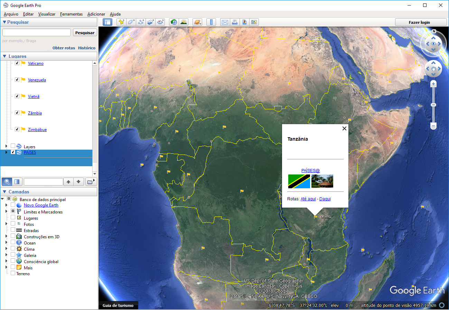Open the Ferramentas menu
The image size is (449, 310).
tap(71, 14)
